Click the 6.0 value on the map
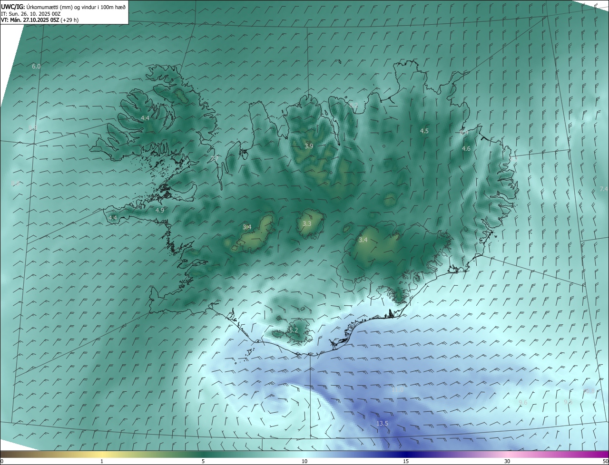Image resolution: width=609 pixels, height=465 pixels. coord(36,66)
